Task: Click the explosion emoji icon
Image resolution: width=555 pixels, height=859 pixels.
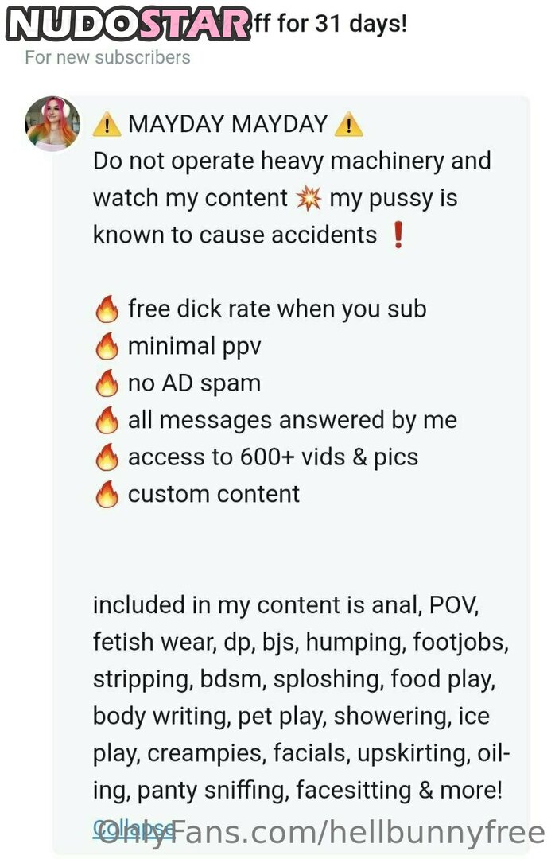Action: tap(308, 199)
